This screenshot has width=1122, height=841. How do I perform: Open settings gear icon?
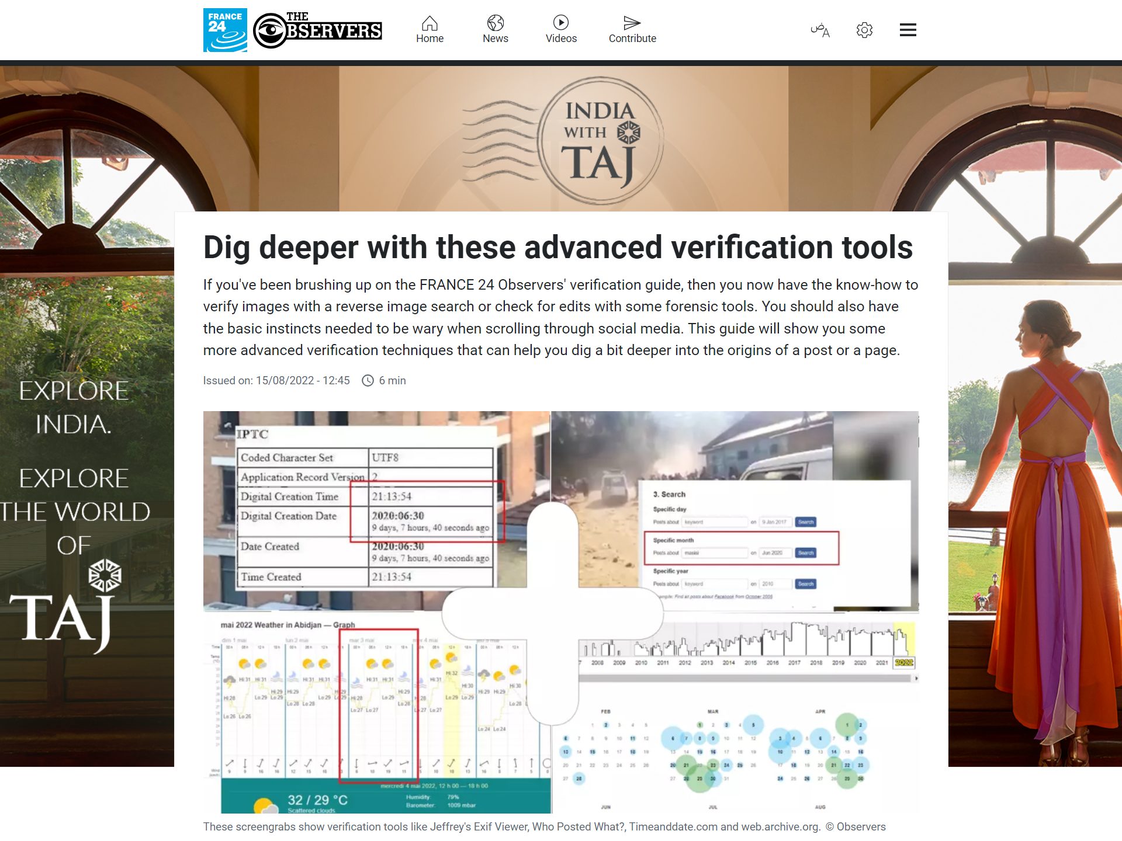(864, 30)
